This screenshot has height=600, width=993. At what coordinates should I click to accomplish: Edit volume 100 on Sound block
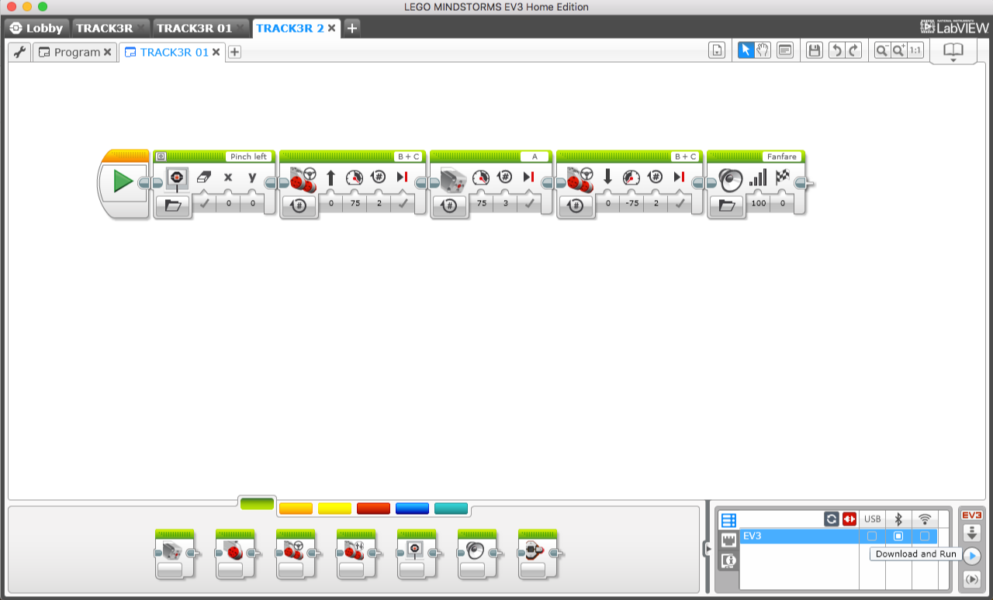pyautogui.click(x=758, y=205)
